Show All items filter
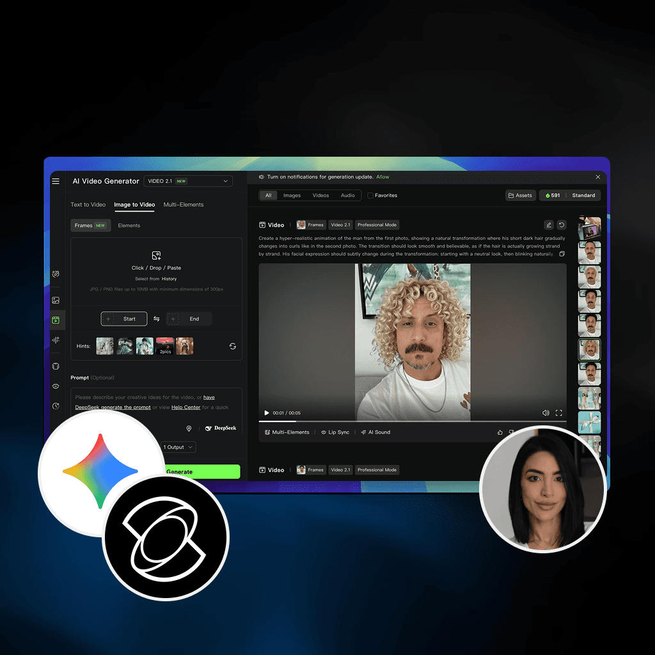The height and width of the screenshot is (655, 655). point(268,196)
